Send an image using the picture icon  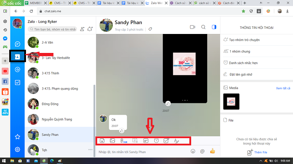click(112, 141)
